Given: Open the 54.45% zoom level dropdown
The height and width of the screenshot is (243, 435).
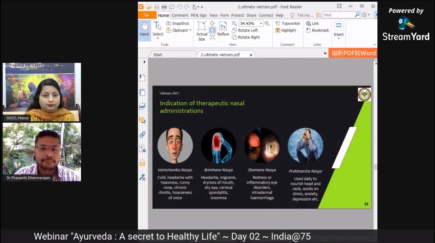Looking at the screenshot, I should point(261,23).
